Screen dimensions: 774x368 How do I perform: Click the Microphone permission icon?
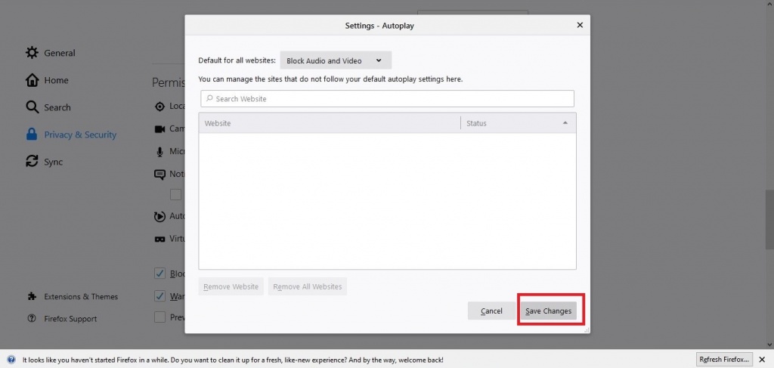(160, 151)
